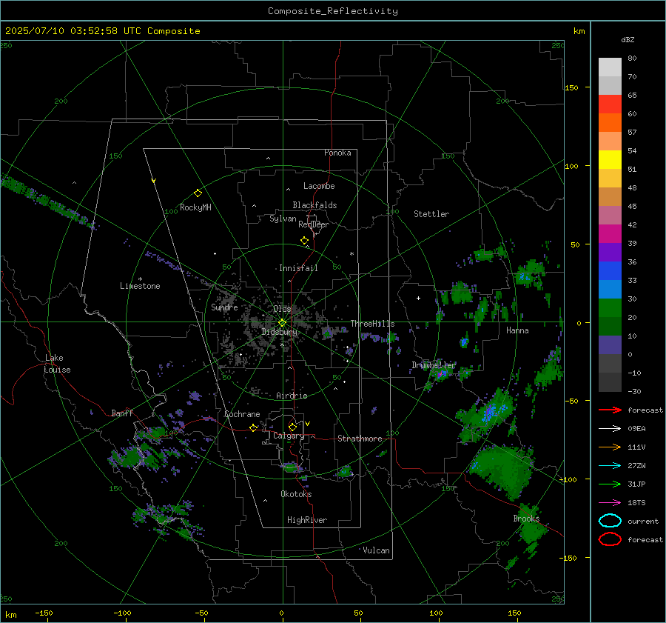The width and height of the screenshot is (666, 623).
Task: Select the orange 111V arrow icon
Action: (x=610, y=447)
